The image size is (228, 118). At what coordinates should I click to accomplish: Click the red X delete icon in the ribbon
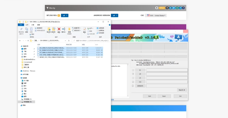pos(59,29)
